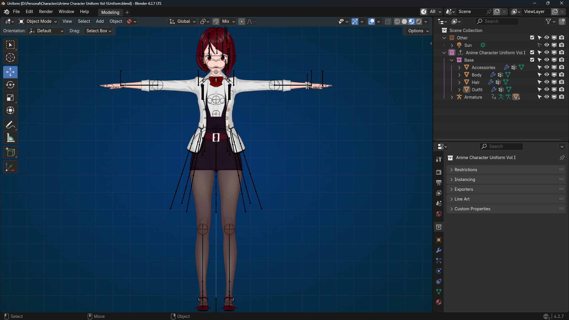569x320 pixels.
Task: Open the Particles properties tab
Action: (x=439, y=260)
